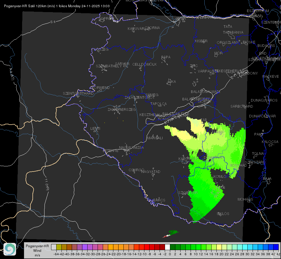Image resolution: width=281 pixels, height=259 pixels.
Task: Click the ZIRC city label
Action: tap(194, 66)
